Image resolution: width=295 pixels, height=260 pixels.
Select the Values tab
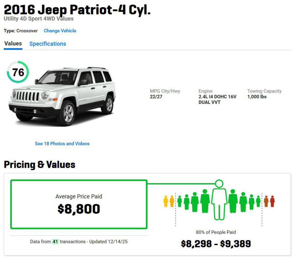(13, 43)
